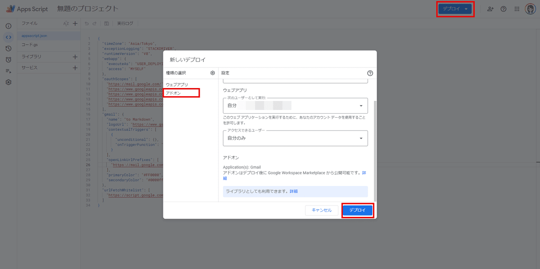Viewport: 540px width, 269px height.
Task: Click the share/add person icon
Action: (x=490, y=9)
